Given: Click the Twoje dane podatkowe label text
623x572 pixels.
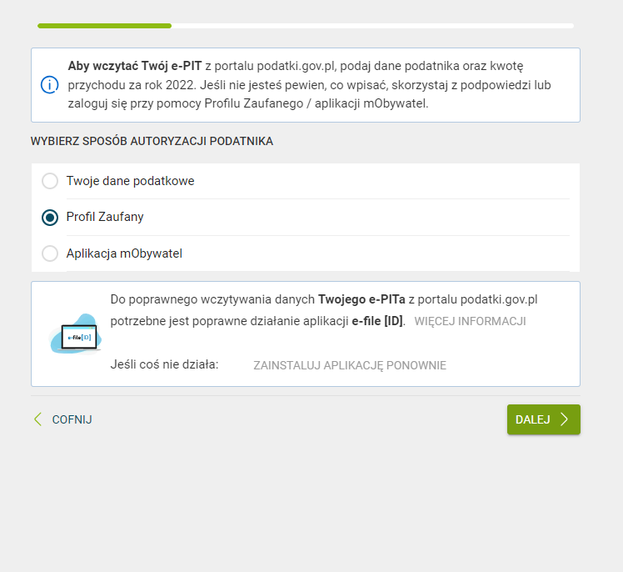Looking at the screenshot, I should pyautogui.click(x=130, y=181).
